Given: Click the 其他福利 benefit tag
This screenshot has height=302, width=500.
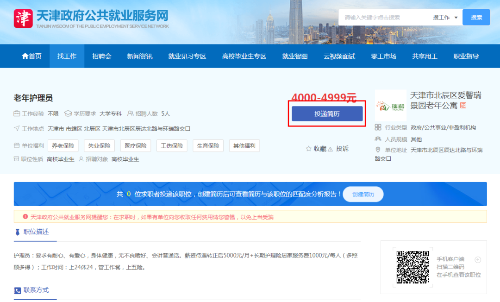Looking at the screenshot, I should point(244,146).
